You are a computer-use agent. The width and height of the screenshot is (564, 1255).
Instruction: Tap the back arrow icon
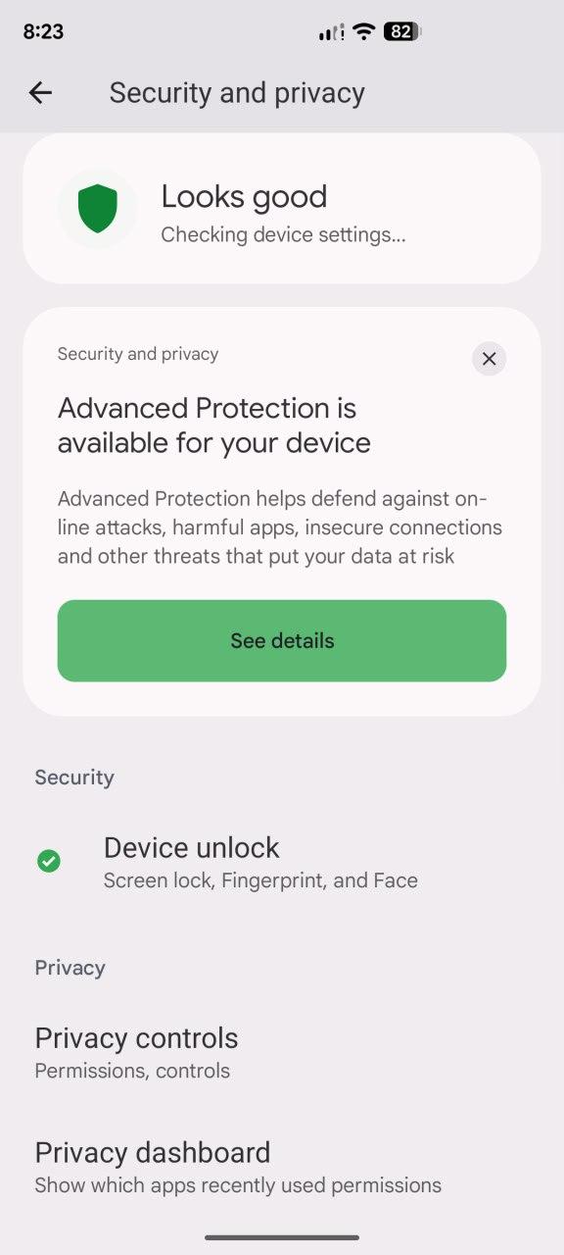coord(40,93)
